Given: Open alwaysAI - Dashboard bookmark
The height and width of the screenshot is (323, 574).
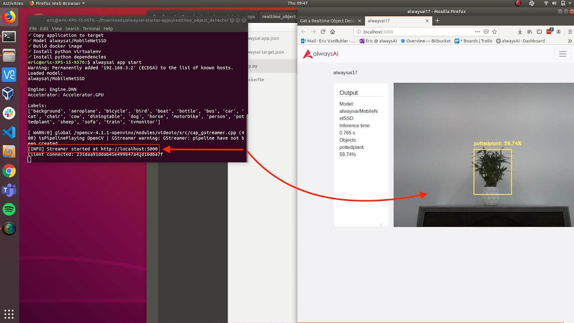Looking at the screenshot, I should 521,41.
